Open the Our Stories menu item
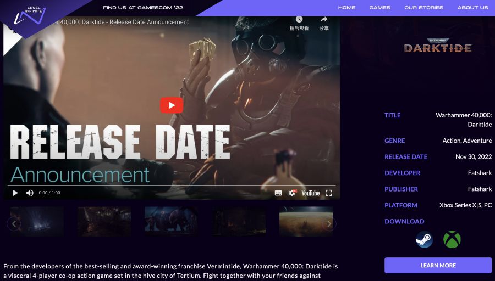The height and width of the screenshot is (281, 495). [424, 8]
